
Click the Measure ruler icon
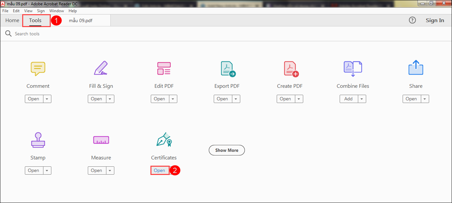point(101,140)
